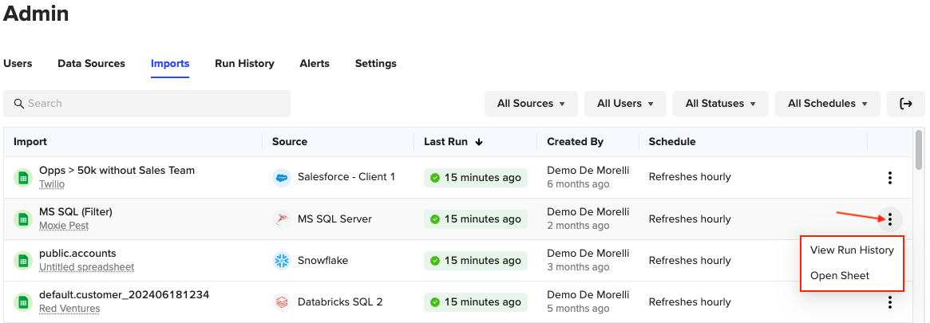
Task: Go to the Data Sources tab
Action: (91, 64)
